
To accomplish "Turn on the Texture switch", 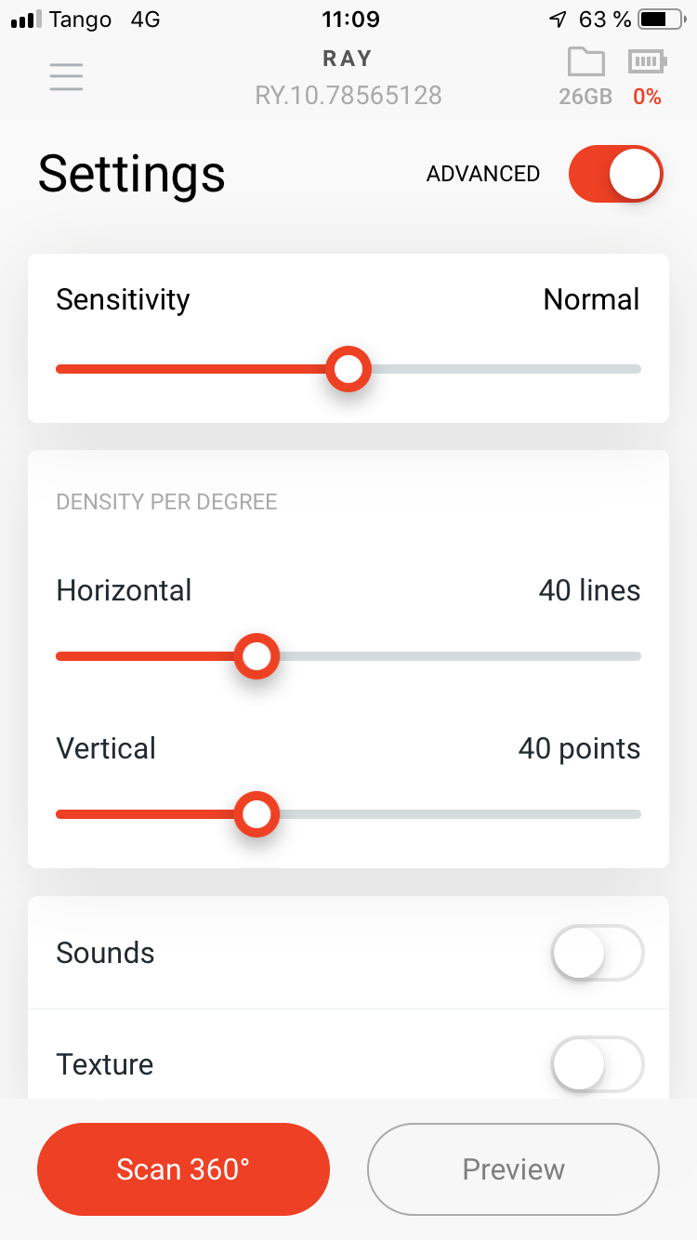I will [x=597, y=1064].
